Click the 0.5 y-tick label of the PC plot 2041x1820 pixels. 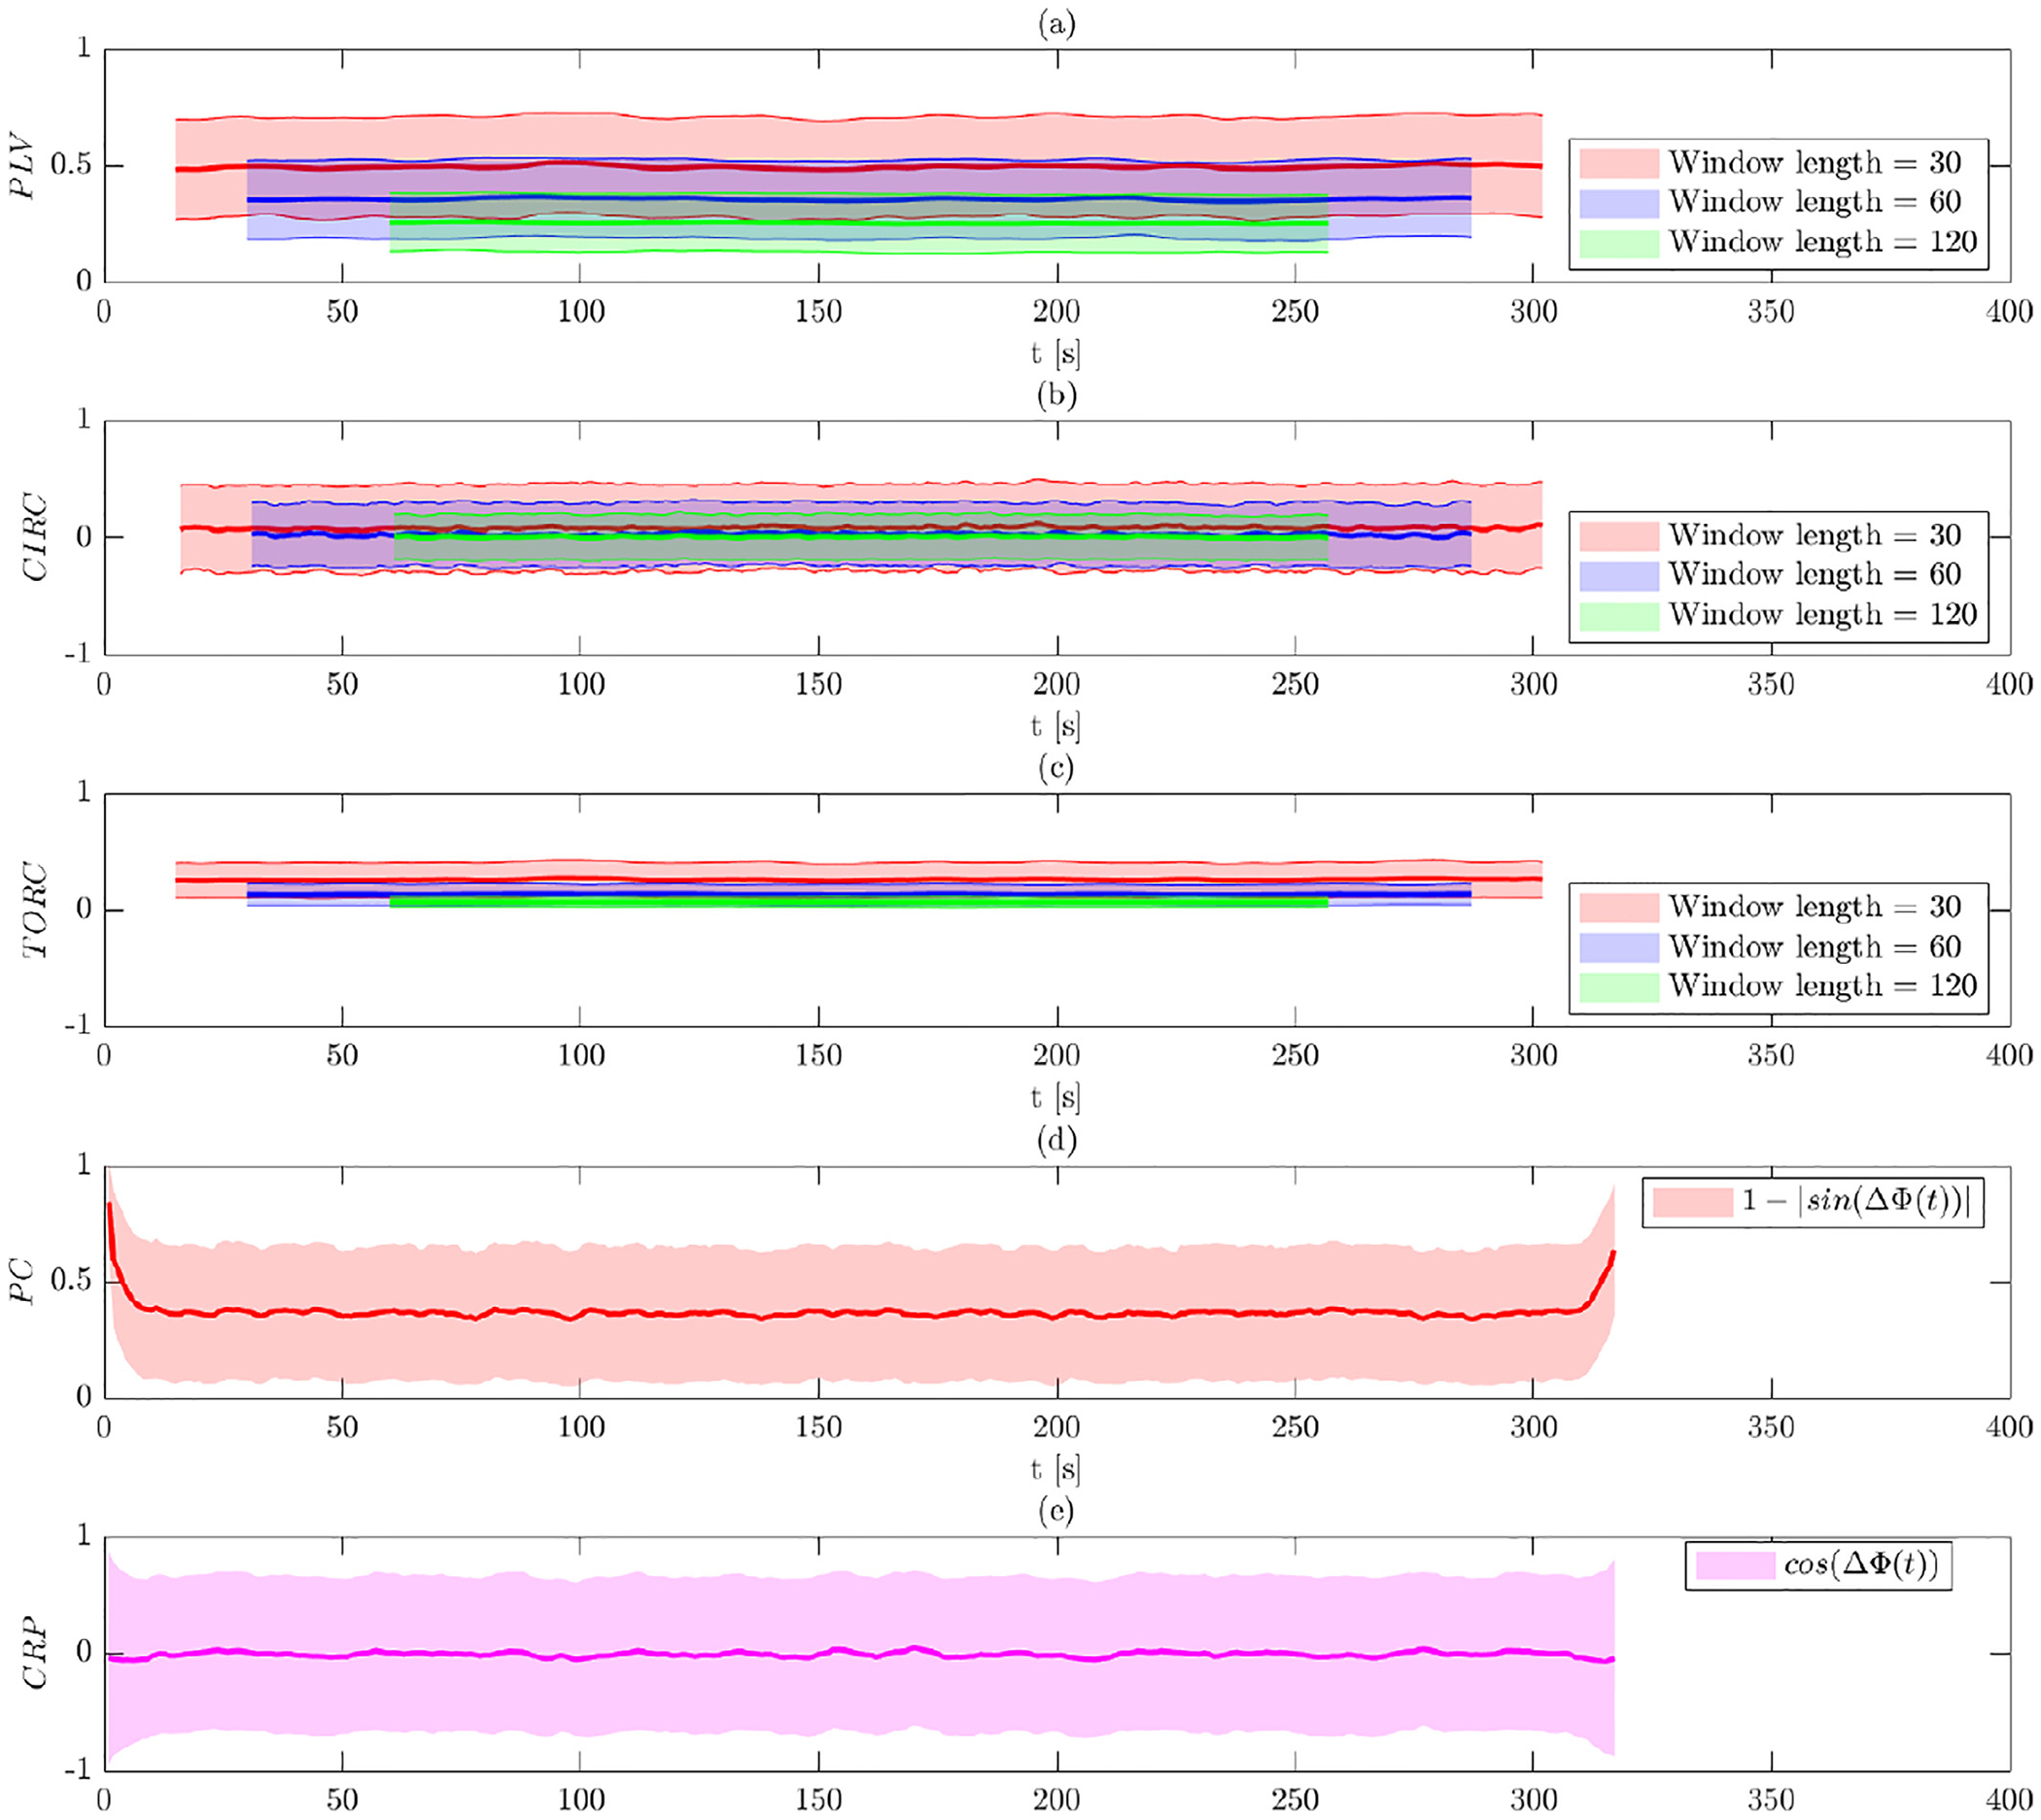[71, 1281]
